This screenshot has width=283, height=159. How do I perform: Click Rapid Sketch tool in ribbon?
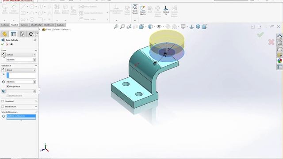(x=143, y=10)
